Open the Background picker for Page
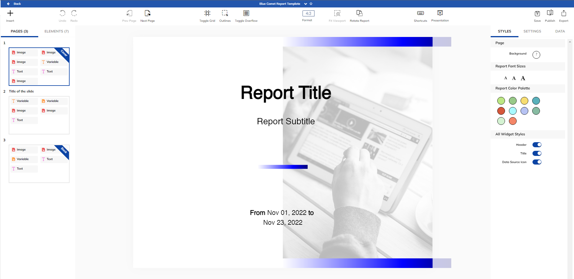The height and width of the screenshot is (279, 574). [x=536, y=55]
